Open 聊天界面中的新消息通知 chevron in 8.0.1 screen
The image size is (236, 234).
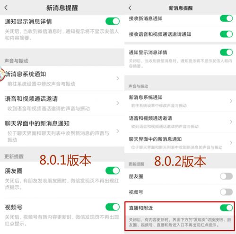coord(118,131)
